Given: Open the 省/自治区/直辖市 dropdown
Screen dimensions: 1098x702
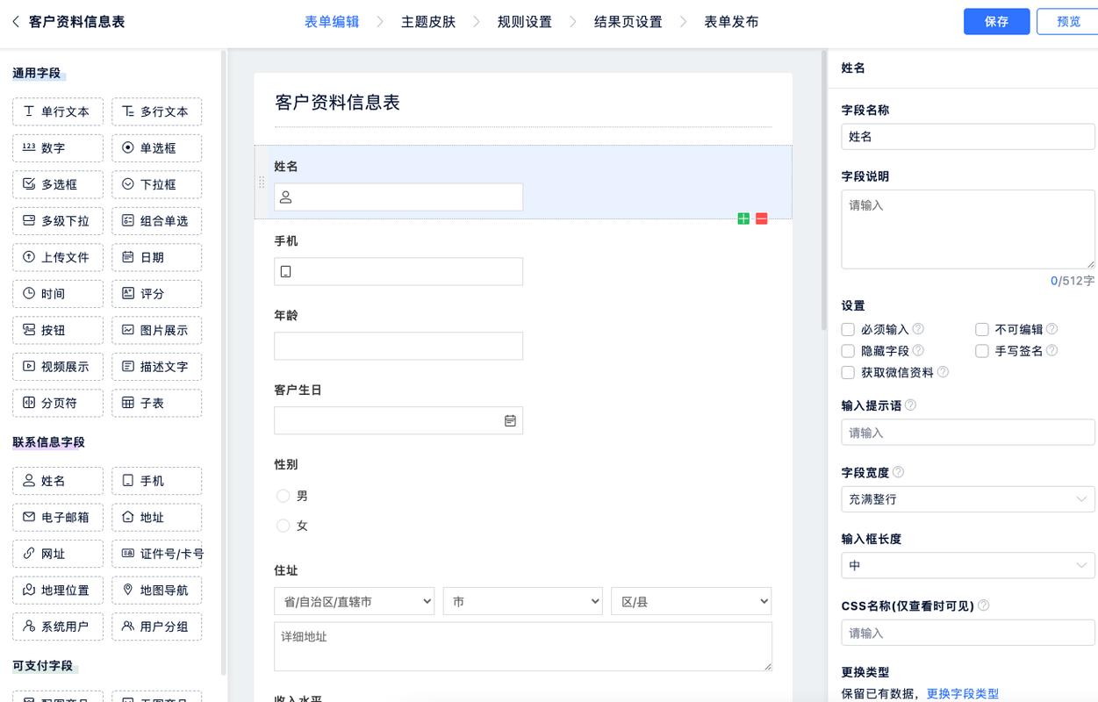Looking at the screenshot, I should click(x=355, y=602).
